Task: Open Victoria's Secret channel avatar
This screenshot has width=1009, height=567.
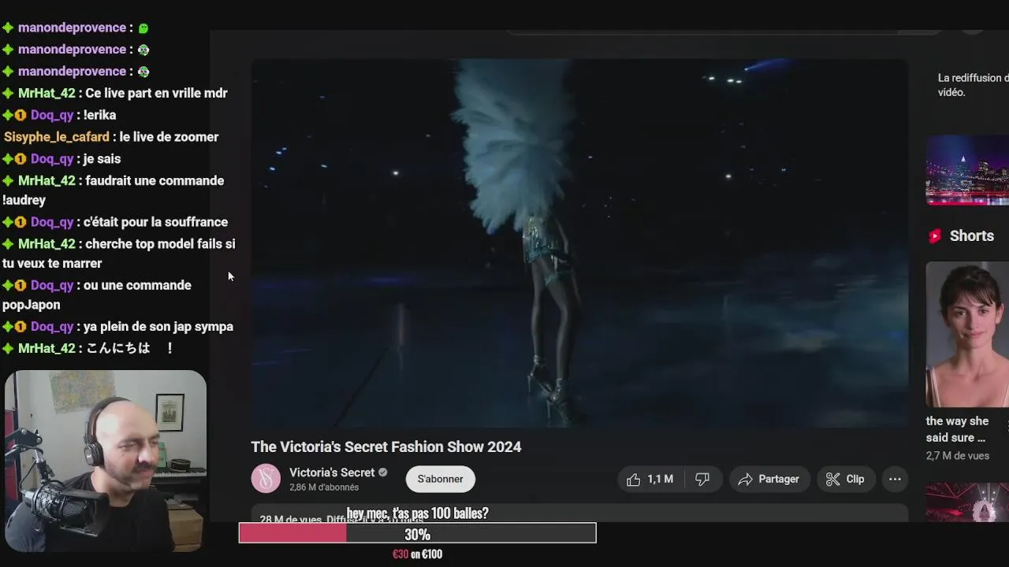Action: pyautogui.click(x=266, y=478)
